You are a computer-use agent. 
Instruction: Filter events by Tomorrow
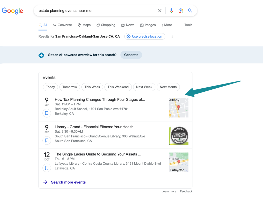click(70, 87)
